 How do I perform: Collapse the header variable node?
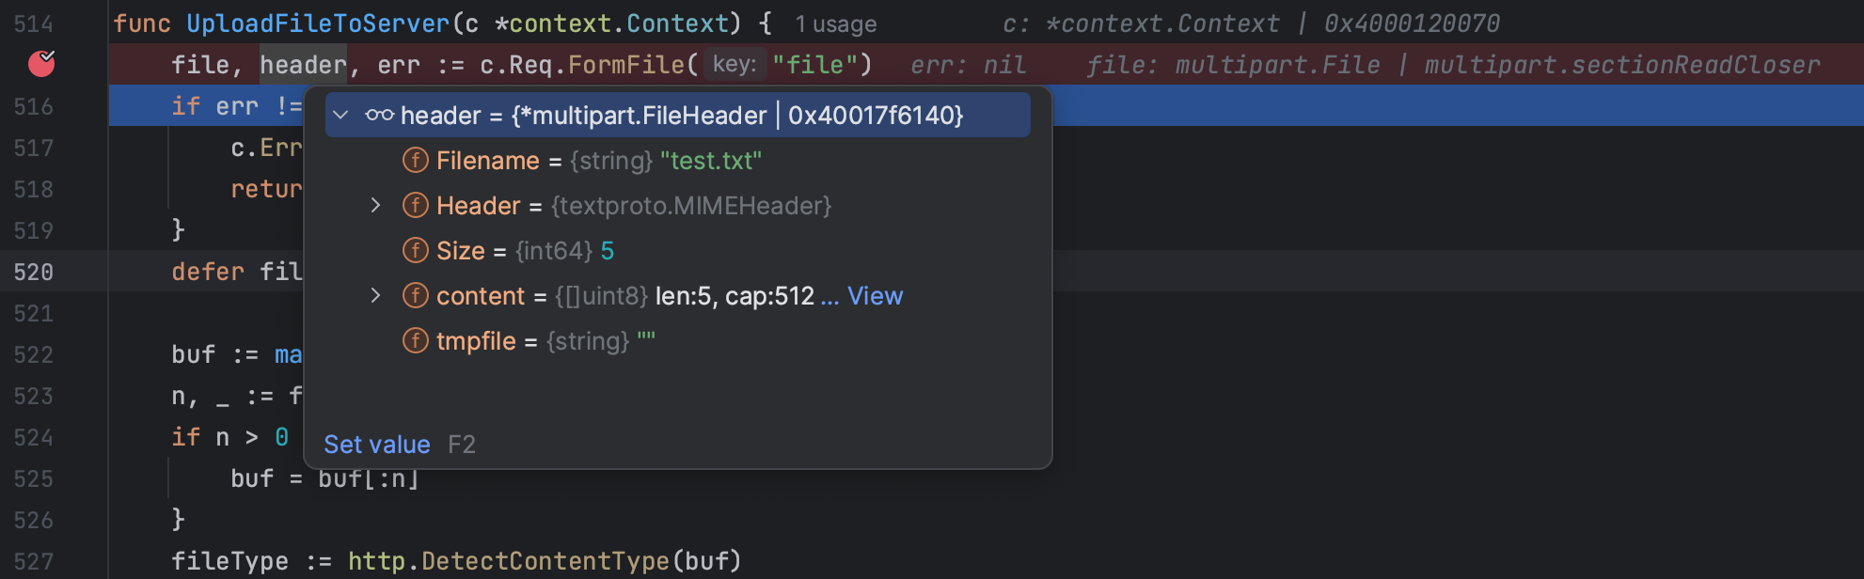point(341,115)
